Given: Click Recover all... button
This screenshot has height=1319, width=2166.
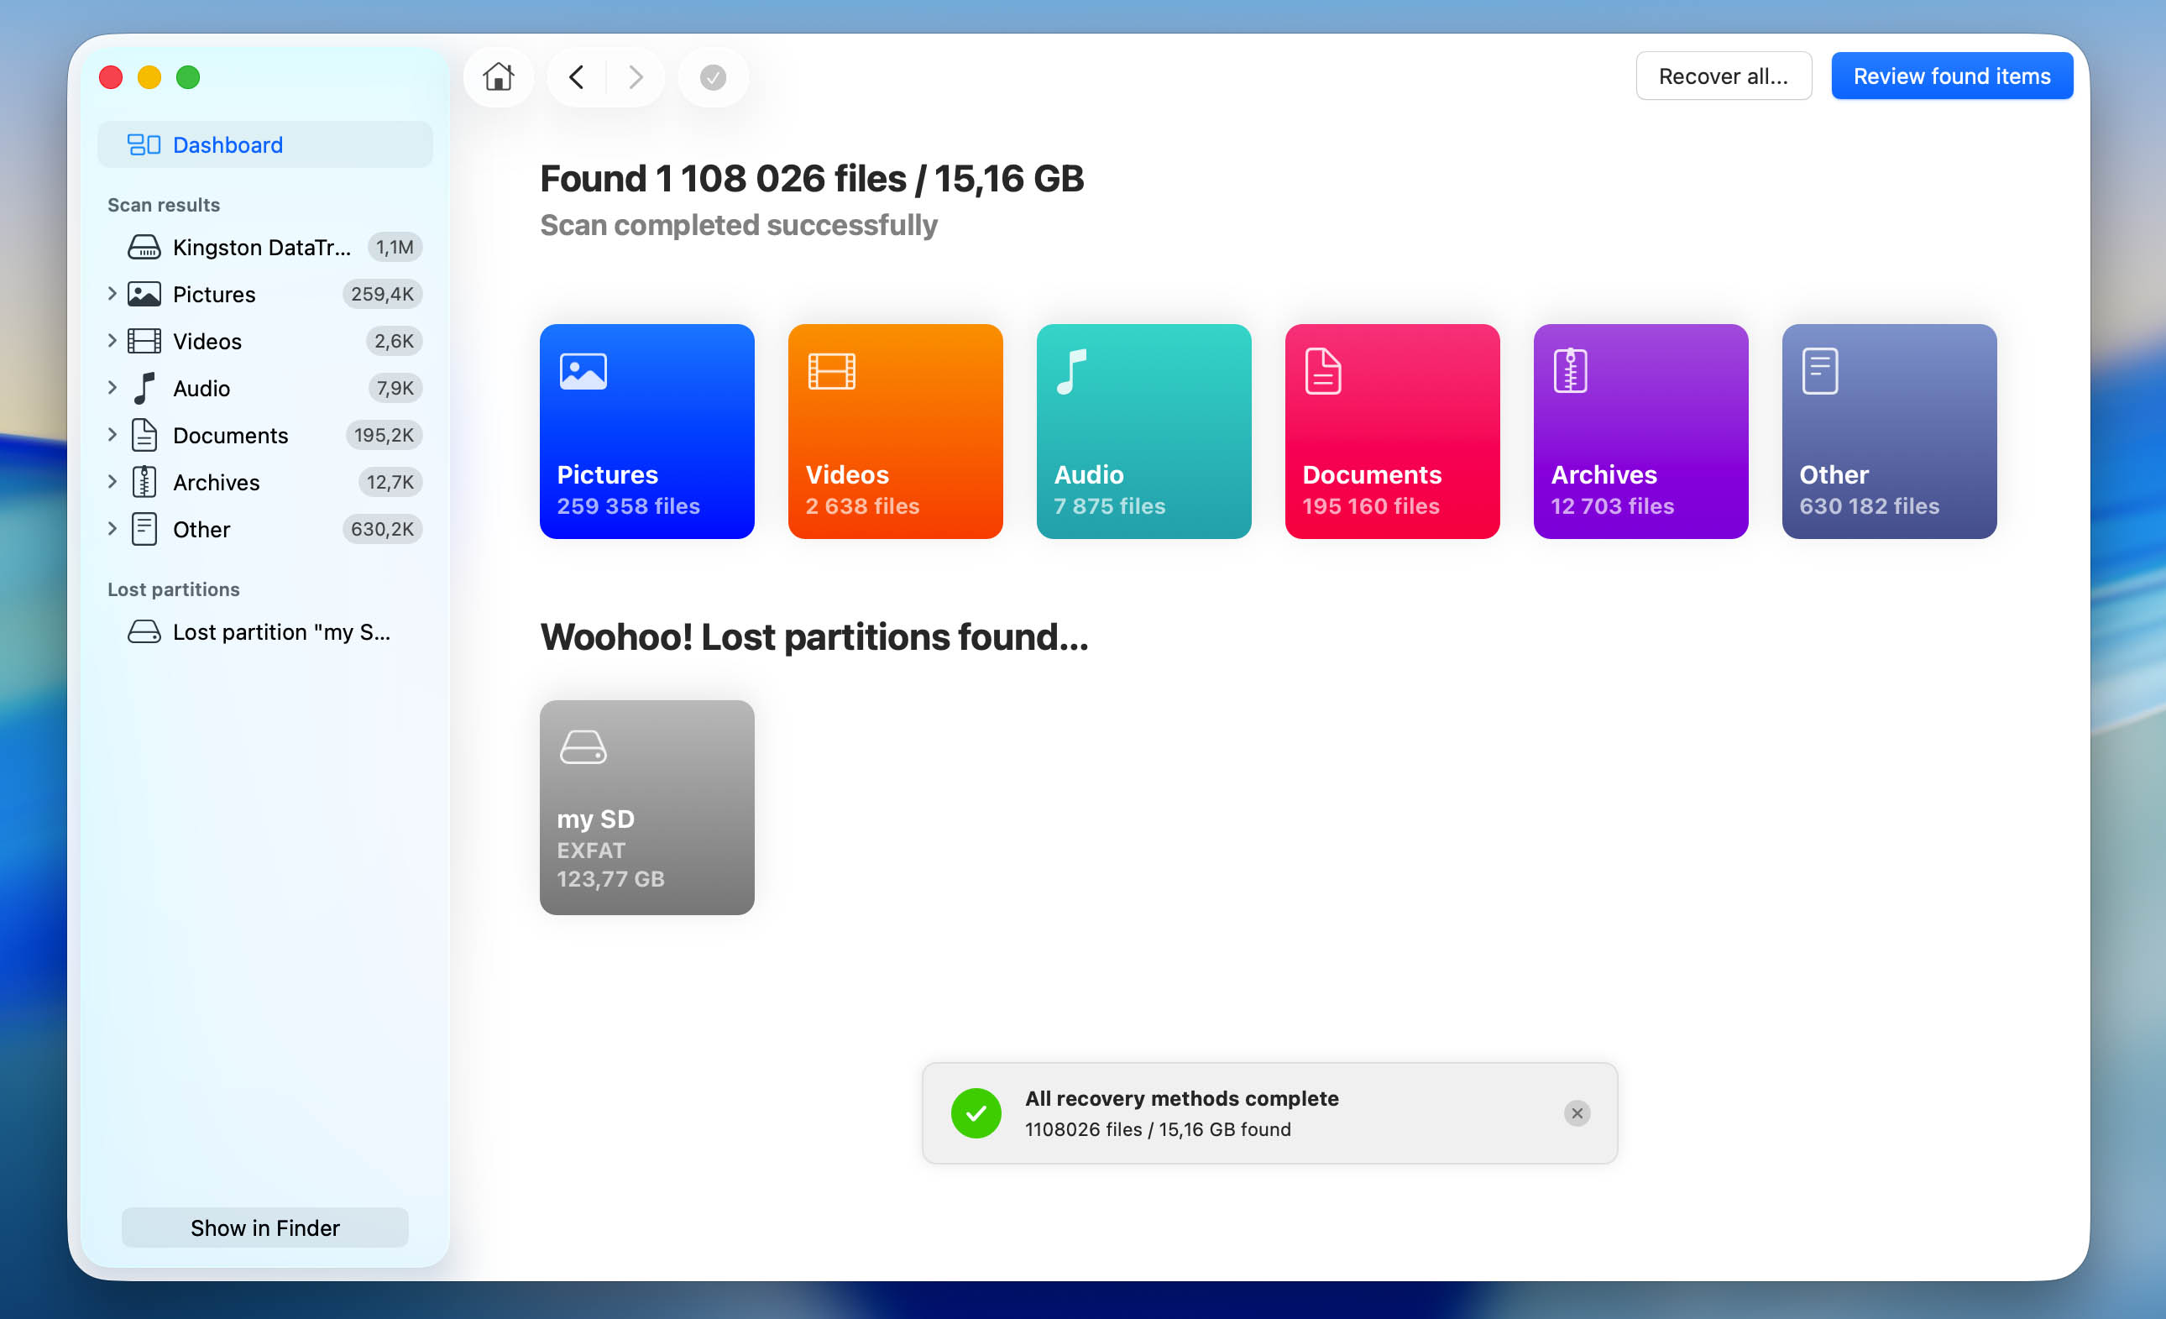Looking at the screenshot, I should (x=1723, y=76).
